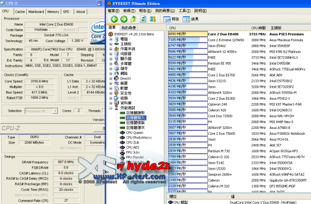311x204 pixels.
Task: Expand the 顯示器 tree node
Action: [111, 59]
